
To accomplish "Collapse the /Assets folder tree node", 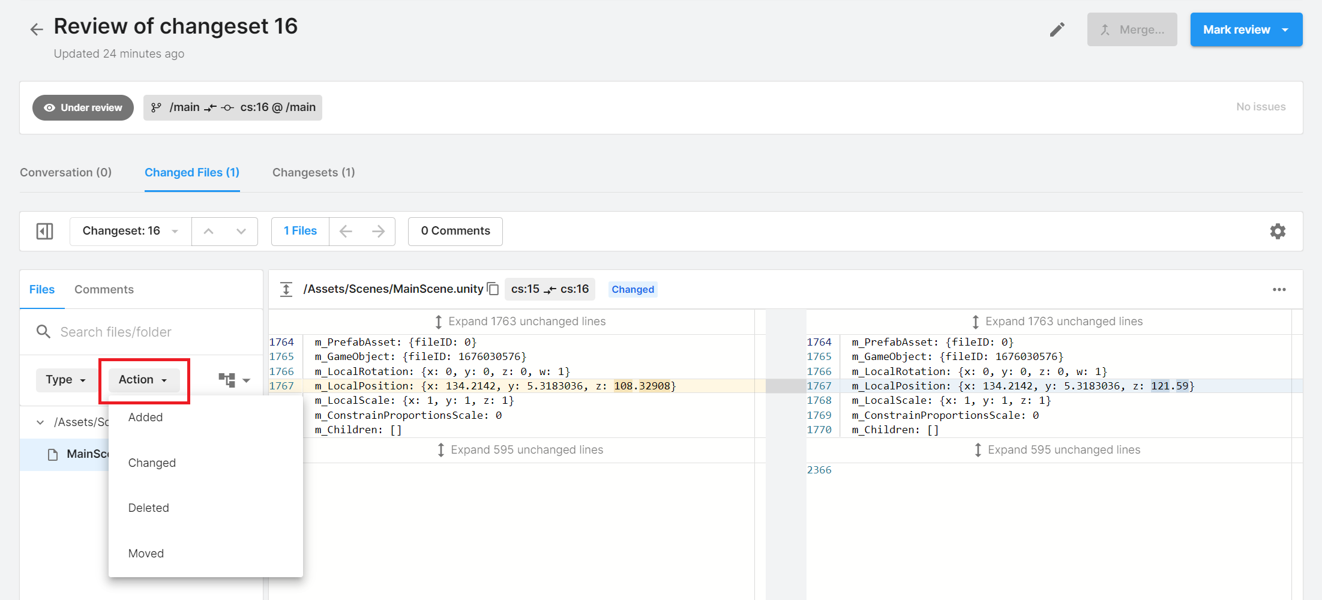I will 40,422.
